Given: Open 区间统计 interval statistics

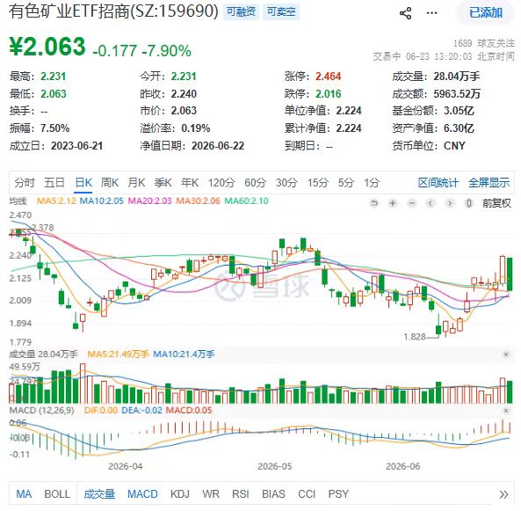Looking at the screenshot, I should [438, 183].
